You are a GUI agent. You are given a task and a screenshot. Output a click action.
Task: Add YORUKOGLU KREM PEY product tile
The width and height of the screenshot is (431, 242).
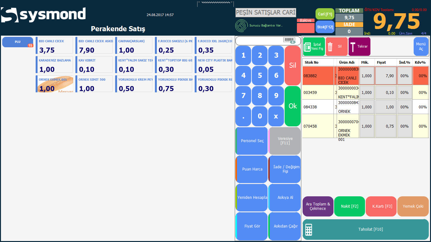pyautogui.click(x=134, y=84)
